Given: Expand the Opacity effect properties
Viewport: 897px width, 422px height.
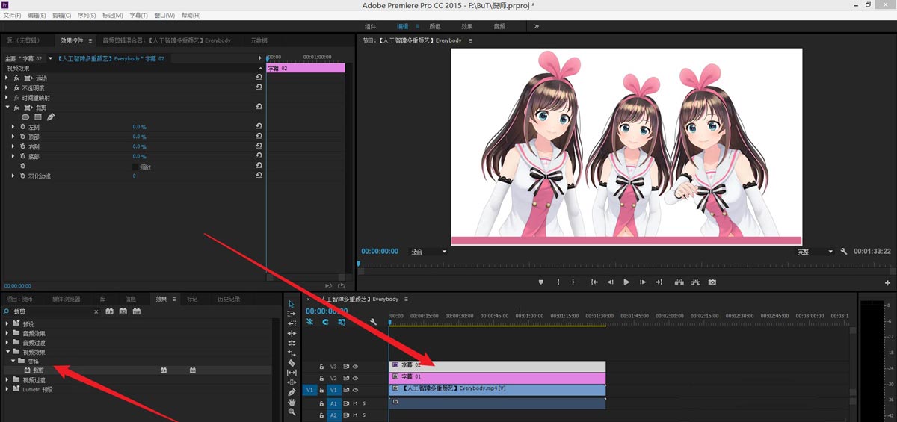Looking at the screenshot, I should pyautogui.click(x=7, y=88).
